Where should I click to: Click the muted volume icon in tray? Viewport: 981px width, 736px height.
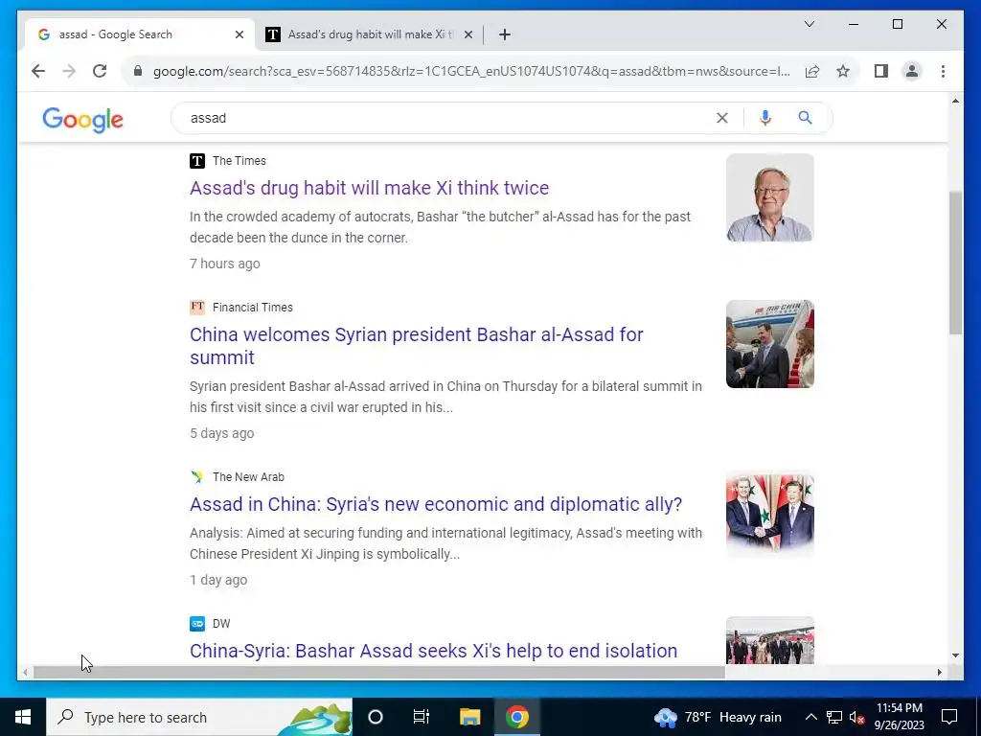click(857, 717)
